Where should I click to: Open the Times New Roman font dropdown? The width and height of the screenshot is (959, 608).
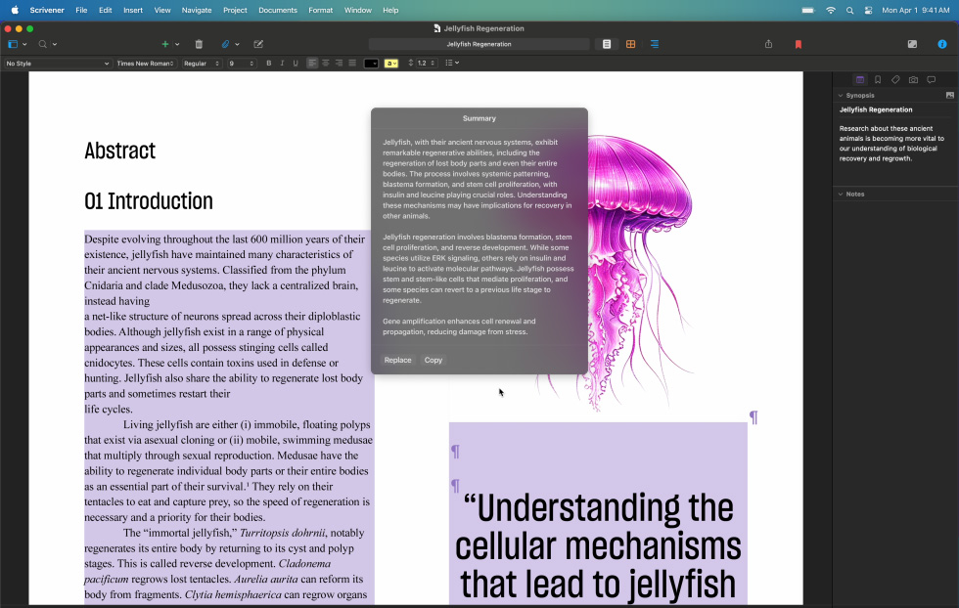click(145, 63)
